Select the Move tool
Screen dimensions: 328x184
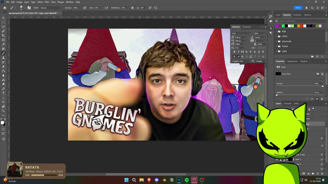pos(3,18)
